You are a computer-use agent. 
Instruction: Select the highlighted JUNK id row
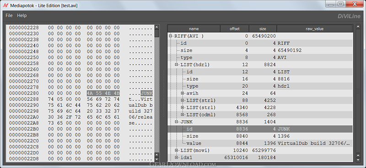260,129
